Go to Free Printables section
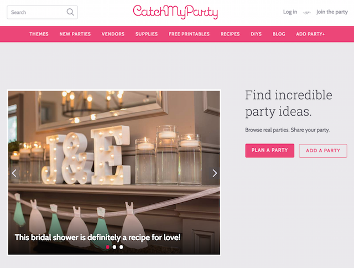This screenshot has width=354, height=268. [189, 34]
